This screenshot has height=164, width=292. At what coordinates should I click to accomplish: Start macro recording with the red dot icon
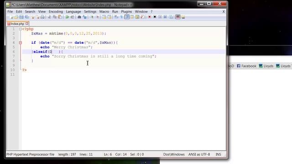[x=149, y=17]
